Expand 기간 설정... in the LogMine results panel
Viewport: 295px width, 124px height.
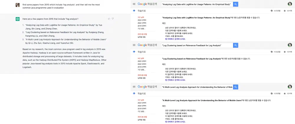coord(141,29)
